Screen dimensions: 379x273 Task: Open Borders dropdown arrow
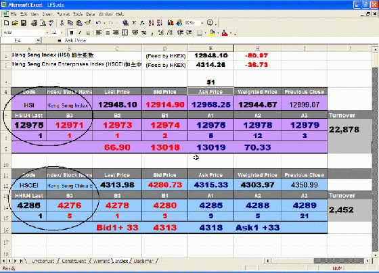(x=205, y=33)
